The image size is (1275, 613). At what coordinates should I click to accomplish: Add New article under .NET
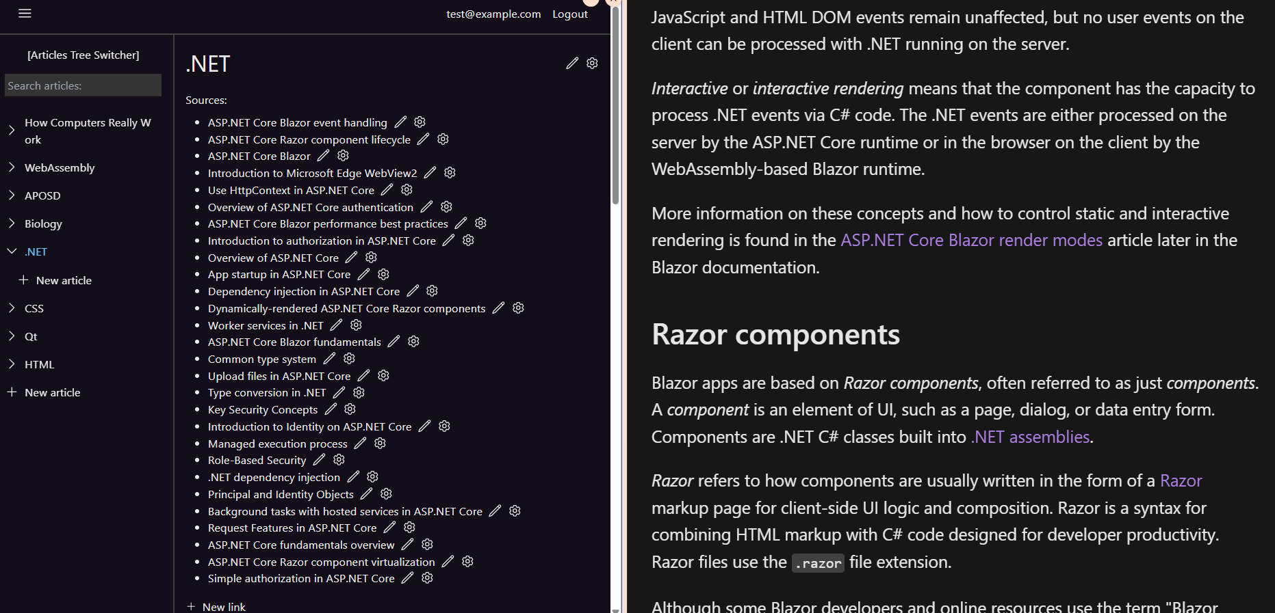(55, 280)
